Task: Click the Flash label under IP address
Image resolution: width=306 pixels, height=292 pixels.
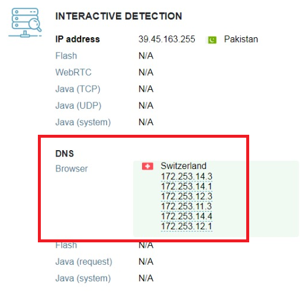Action: 66,56
